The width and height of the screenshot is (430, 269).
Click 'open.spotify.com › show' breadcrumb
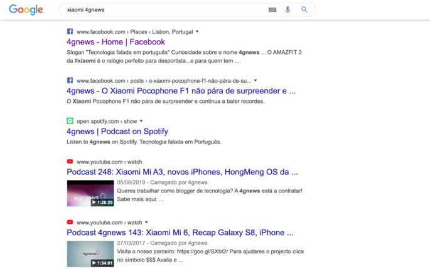click(107, 122)
